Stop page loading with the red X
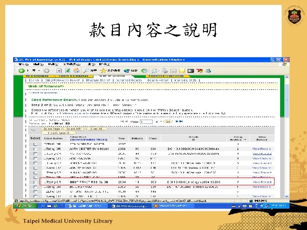 click(x=59, y=71)
